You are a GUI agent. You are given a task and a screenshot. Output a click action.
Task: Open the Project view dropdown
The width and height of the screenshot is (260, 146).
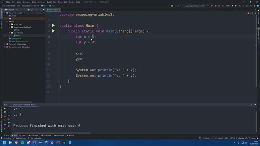(11, 10)
